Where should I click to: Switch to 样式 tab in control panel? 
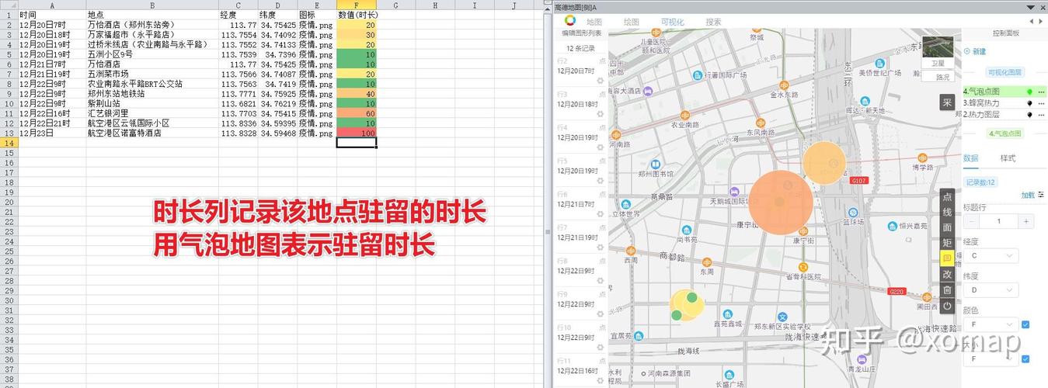pyautogui.click(x=1008, y=158)
